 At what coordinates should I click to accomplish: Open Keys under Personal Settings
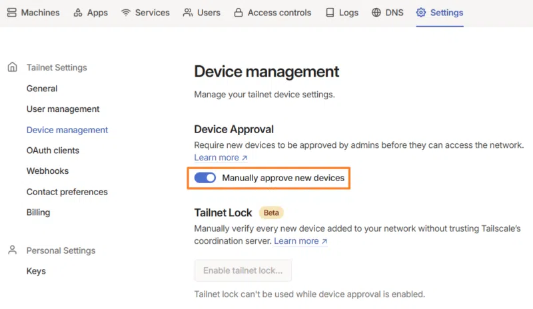click(36, 271)
